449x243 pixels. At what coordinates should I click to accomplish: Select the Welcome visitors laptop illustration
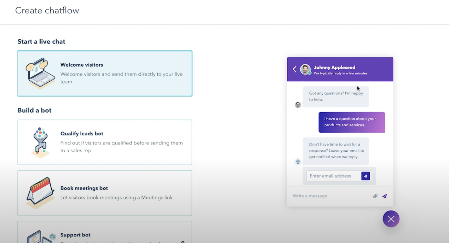[x=40, y=73]
